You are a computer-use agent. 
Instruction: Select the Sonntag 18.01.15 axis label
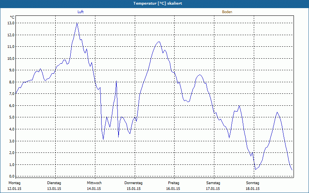[253, 186]
